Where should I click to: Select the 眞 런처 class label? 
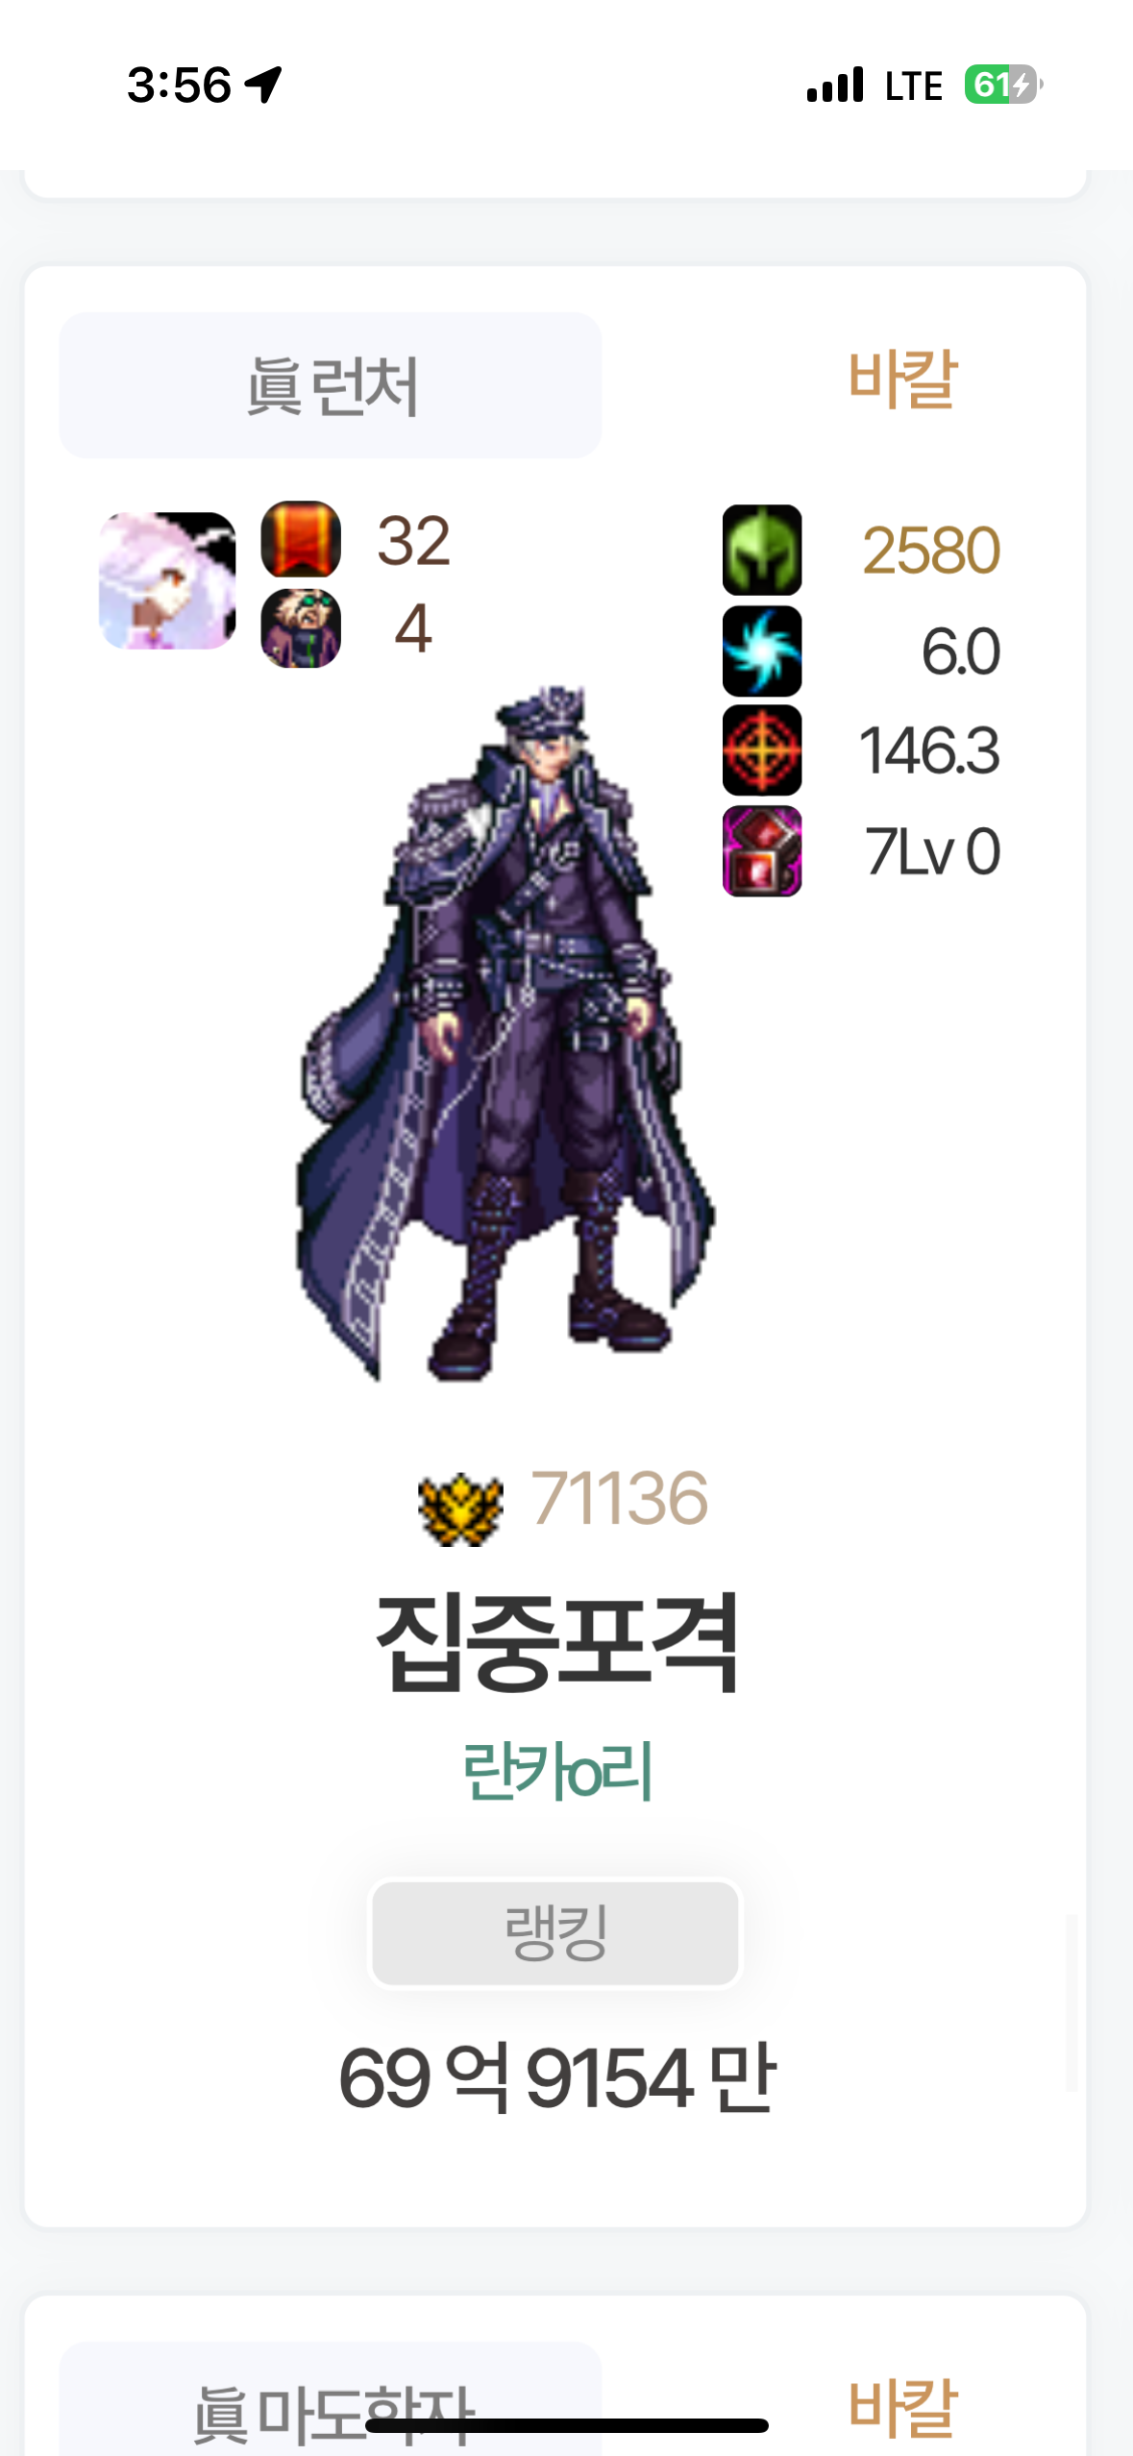[x=331, y=385]
